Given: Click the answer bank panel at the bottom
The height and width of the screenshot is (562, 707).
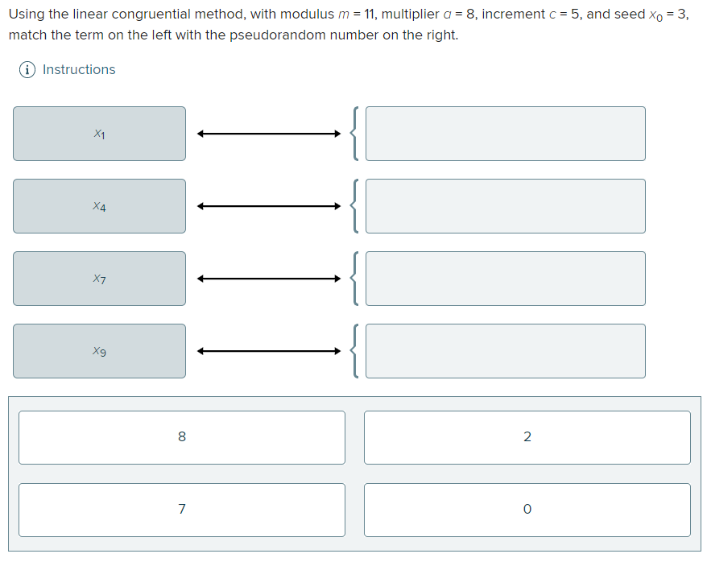Looking at the screenshot, I should (x=353, y=473).
